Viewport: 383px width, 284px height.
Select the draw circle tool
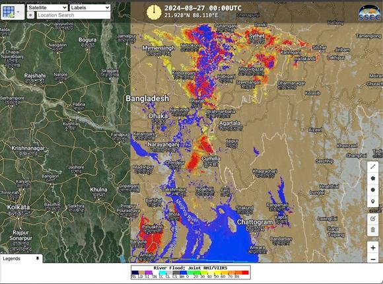pyautogui.click(x=372, y=190)
